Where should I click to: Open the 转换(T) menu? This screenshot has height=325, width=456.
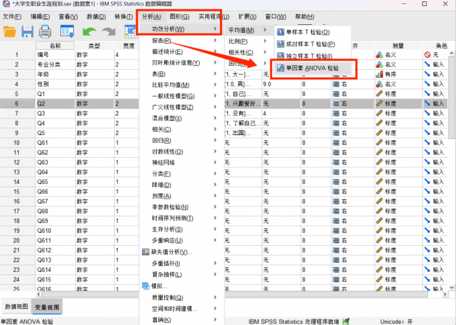[x=123, y=17]
